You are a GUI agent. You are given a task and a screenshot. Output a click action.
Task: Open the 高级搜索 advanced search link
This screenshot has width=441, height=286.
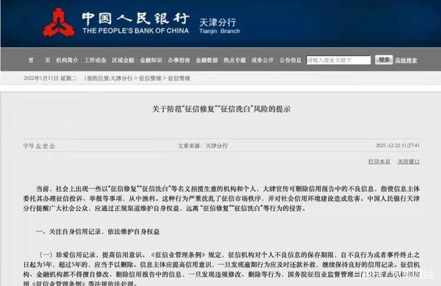[406, 60]
